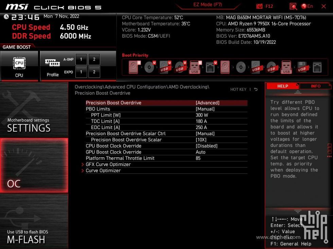Click the screenshot camera icon
Image resolution: width=333 pixels, height=249 pixels.
[x=259, y=6]
